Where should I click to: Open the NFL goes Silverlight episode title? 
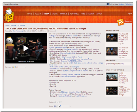(124, 52)
